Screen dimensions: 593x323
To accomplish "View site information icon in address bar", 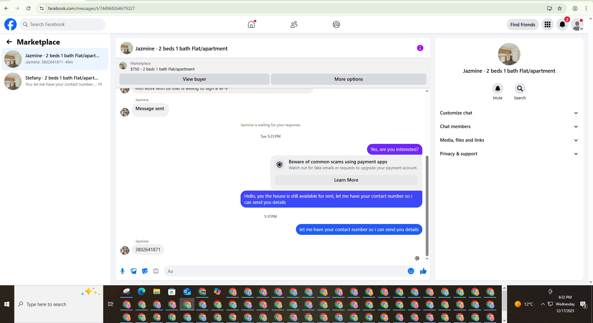I will (42, 8).
